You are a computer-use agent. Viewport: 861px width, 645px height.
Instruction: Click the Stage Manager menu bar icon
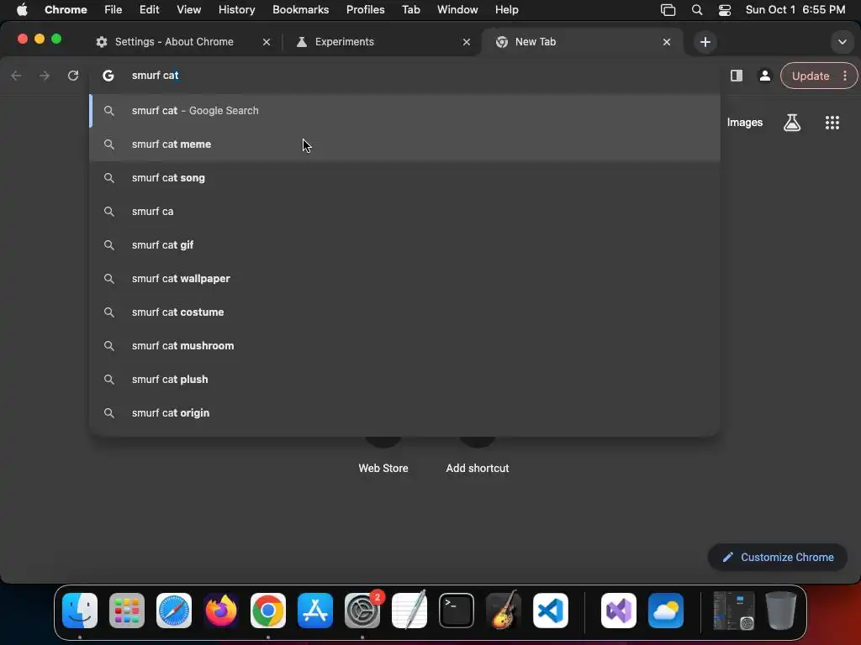click(668, 10)
